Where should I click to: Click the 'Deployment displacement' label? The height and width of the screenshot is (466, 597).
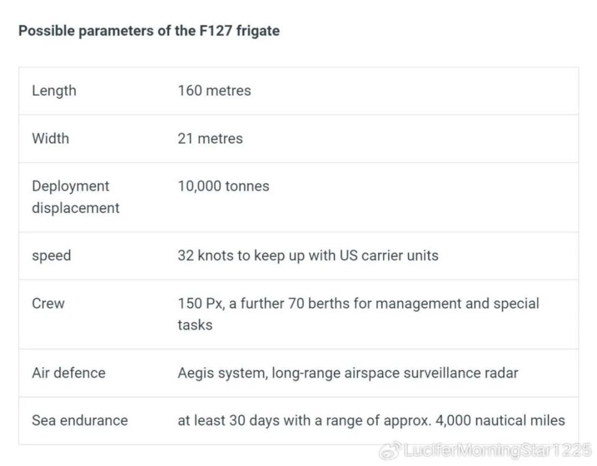(75, 197)
